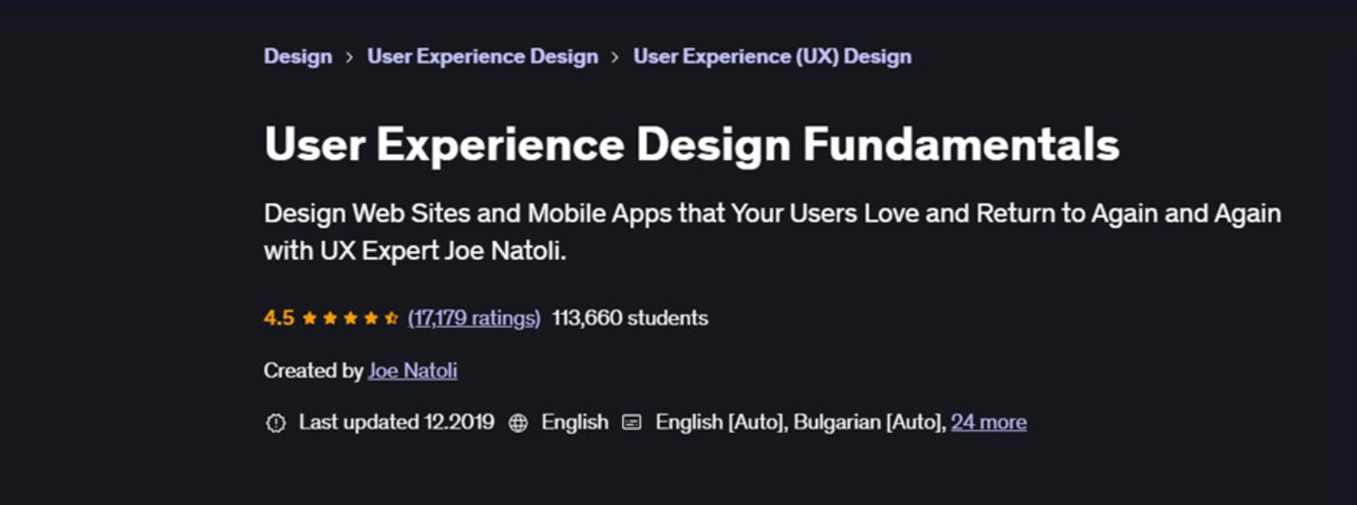
Task: Click the closed-captions icon beside subtitle languages
Action: pos(631,422)
